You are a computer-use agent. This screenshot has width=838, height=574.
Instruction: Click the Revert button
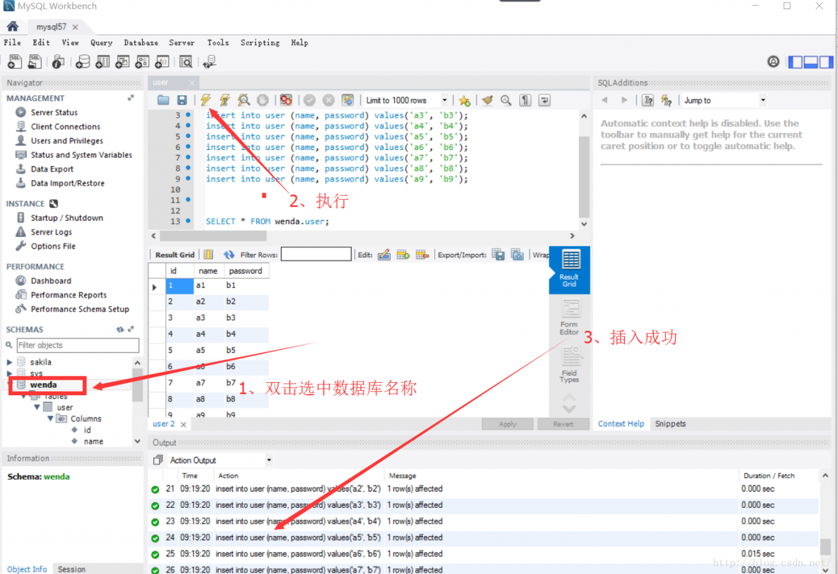[563, 423]
